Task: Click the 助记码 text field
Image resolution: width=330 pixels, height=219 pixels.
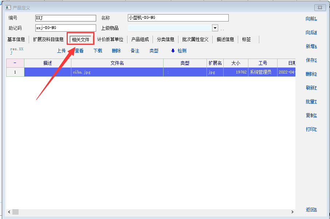Action: point(65,28)
